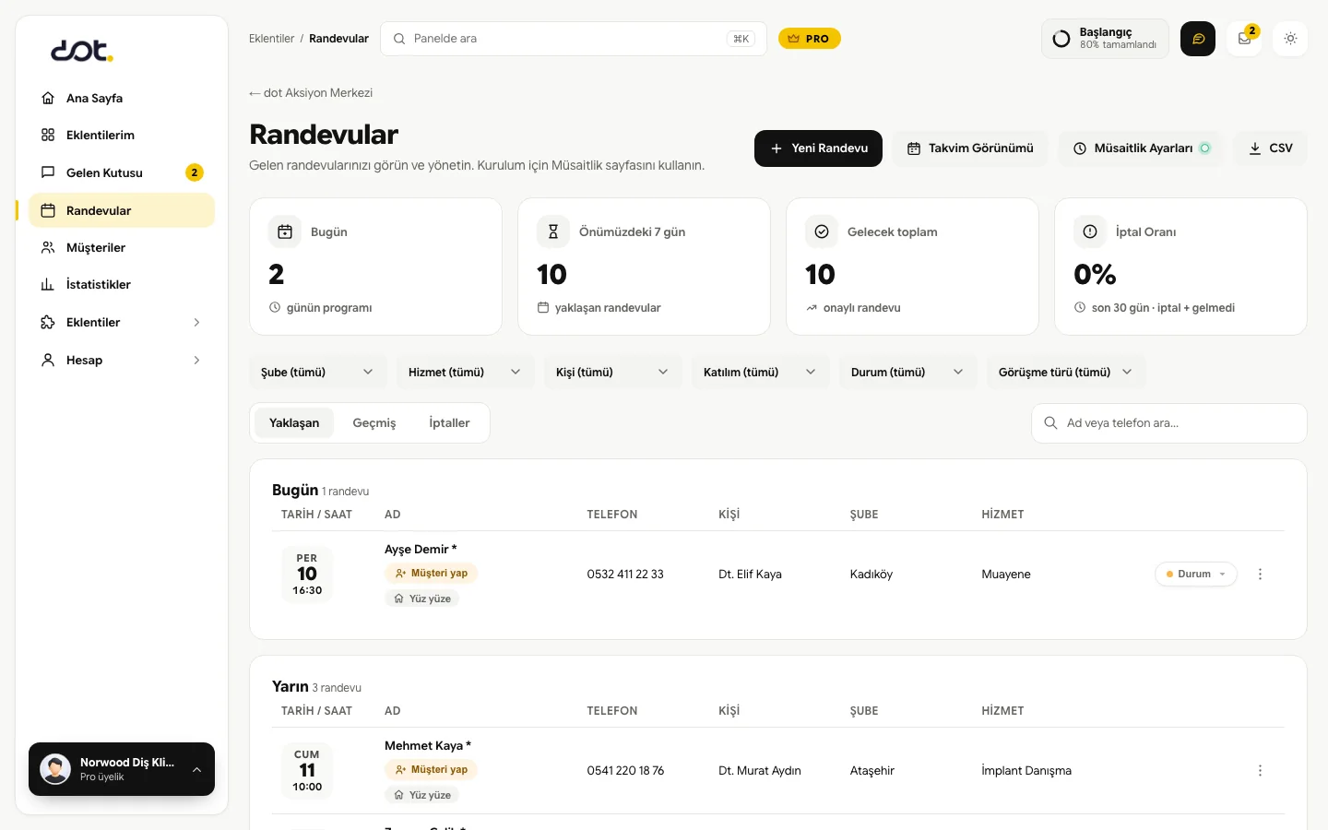
Task: Toggle light theme sun icon
Action: click(x=1290, y=39)
